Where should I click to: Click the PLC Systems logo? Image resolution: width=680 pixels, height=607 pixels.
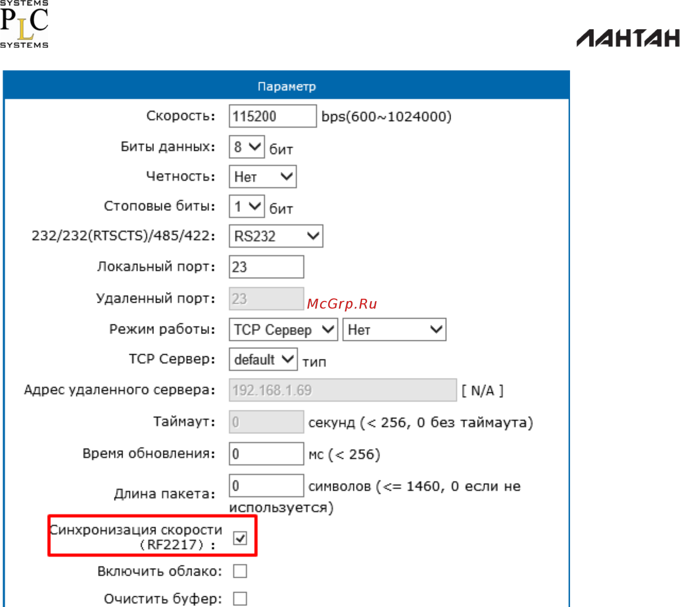(x=24, y=24)
